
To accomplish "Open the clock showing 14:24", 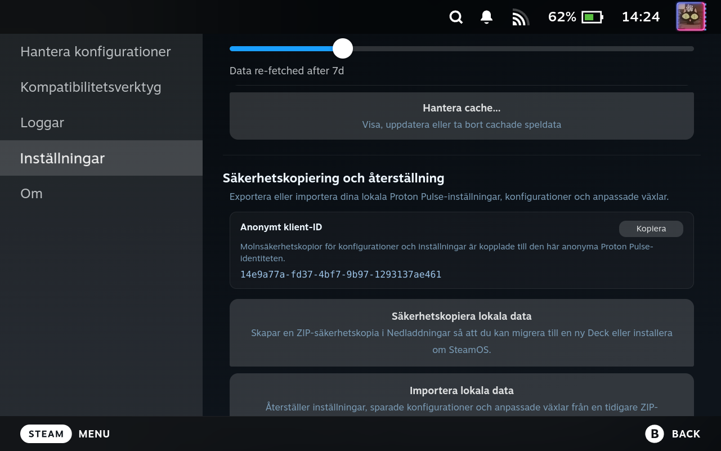I will point(641,17).
